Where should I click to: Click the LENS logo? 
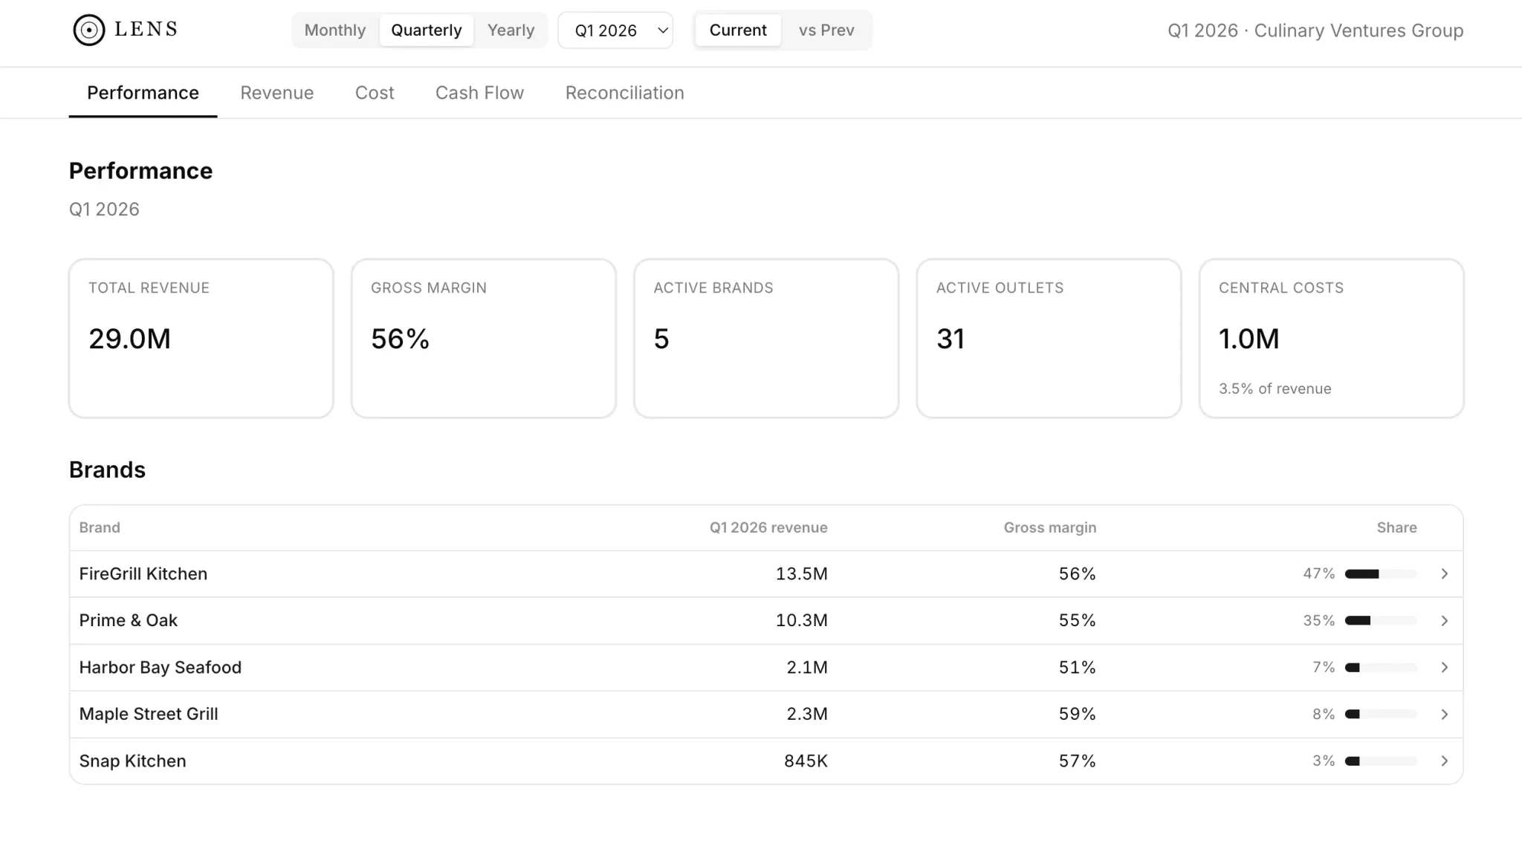coord(124,30)
